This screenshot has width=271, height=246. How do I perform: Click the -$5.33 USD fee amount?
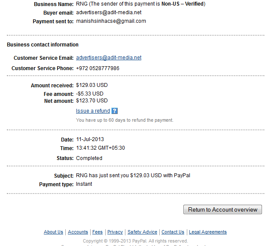90,94
